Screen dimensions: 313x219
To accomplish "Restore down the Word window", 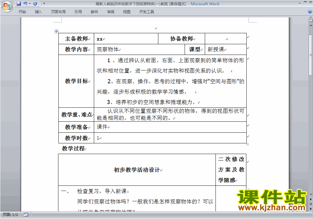I will click(305, 2).
